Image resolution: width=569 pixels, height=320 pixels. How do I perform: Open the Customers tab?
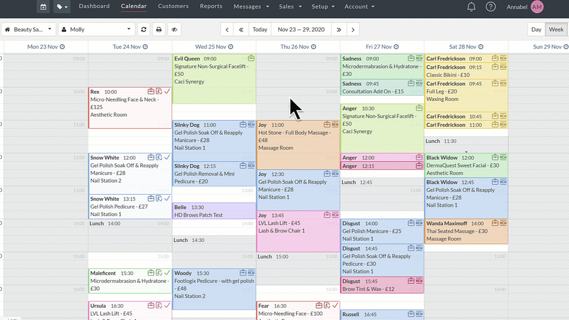173,6
